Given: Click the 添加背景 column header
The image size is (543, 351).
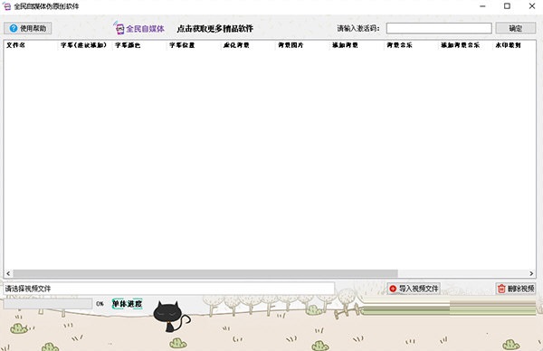Looking at the screenshot, I should pos(357,45).
